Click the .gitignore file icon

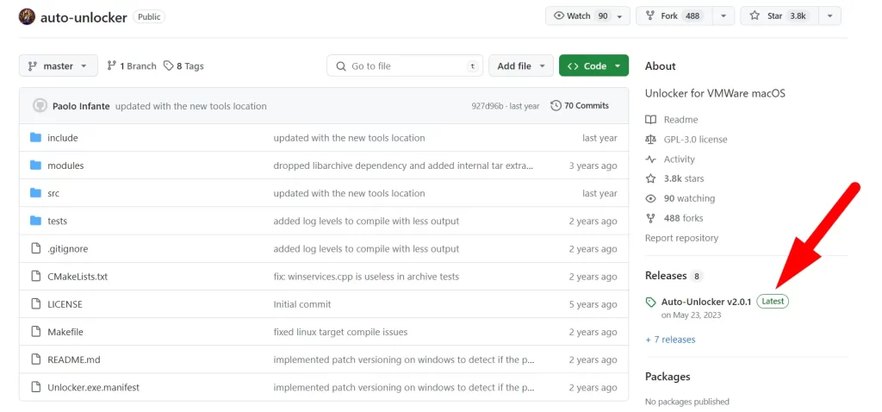[x=36, y=248]
